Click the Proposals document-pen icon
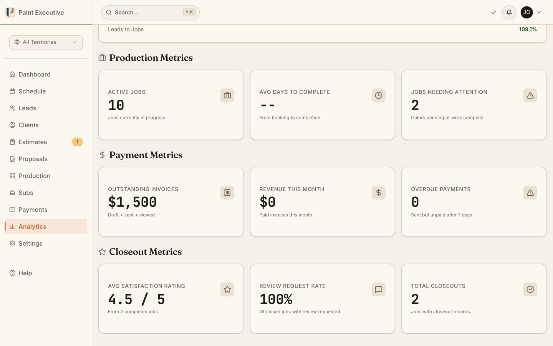Image resolution: width=553 pixels, height=346 pixels. [12, 159]
